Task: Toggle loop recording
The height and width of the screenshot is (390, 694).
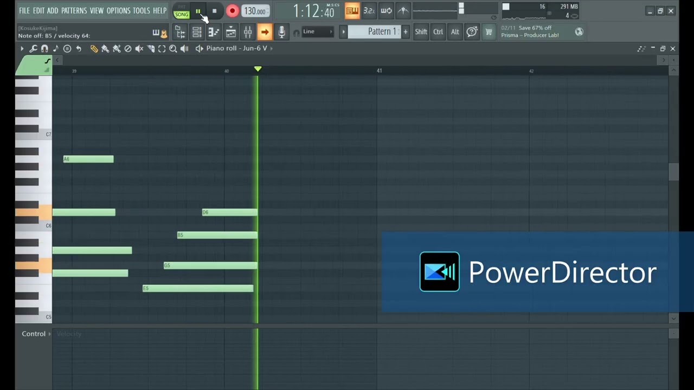Action: [x=386, y=11]
